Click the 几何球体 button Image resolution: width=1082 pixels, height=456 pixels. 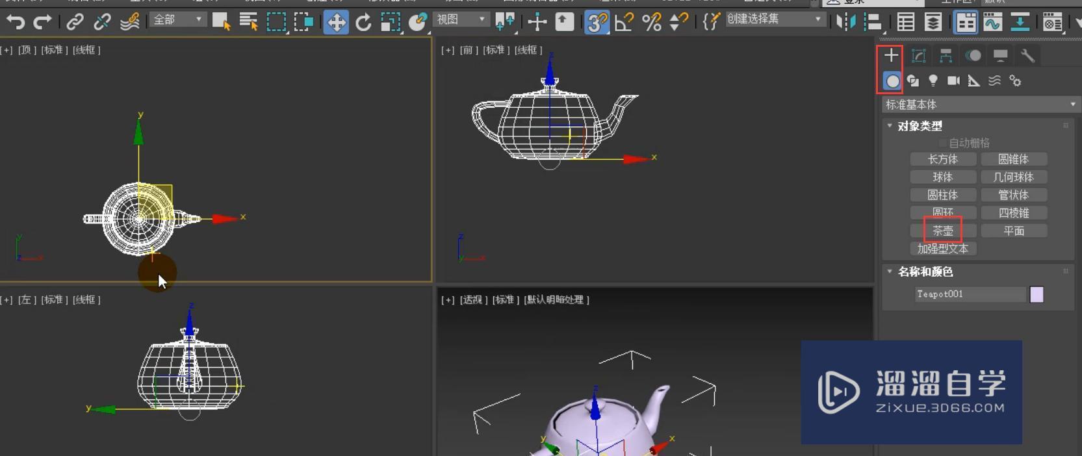[1014, 177]
